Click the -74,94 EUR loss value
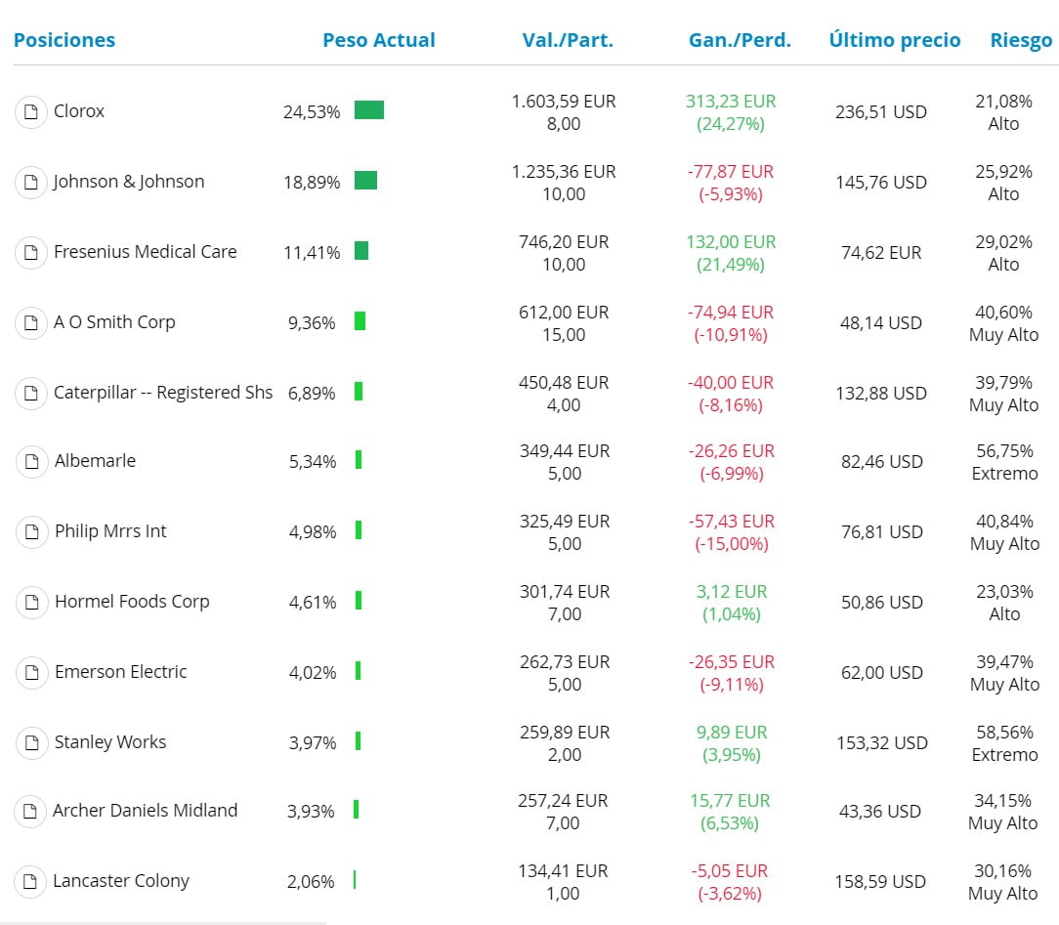Screen dimensions: 1059x925 pos(731,312)
